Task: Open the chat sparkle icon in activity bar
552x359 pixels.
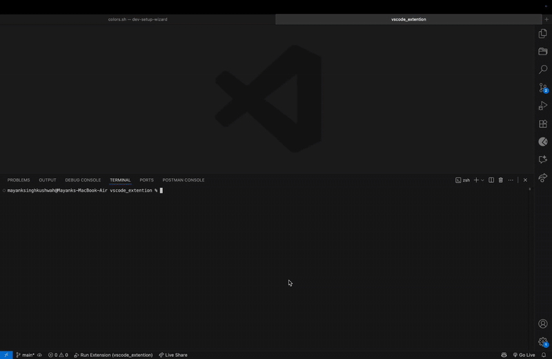Action: coord(543,159)
